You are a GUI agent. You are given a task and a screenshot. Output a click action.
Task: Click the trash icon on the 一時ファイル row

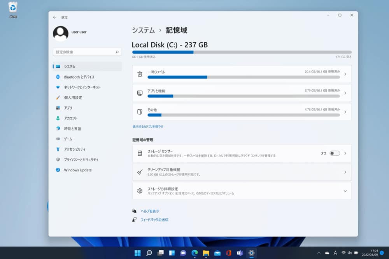[140, 73]
